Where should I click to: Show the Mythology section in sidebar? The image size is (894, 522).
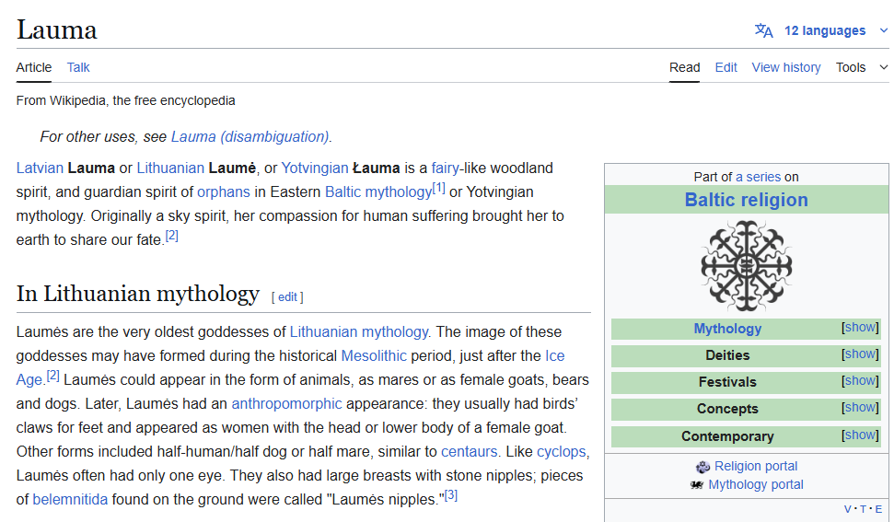[860, 327]
